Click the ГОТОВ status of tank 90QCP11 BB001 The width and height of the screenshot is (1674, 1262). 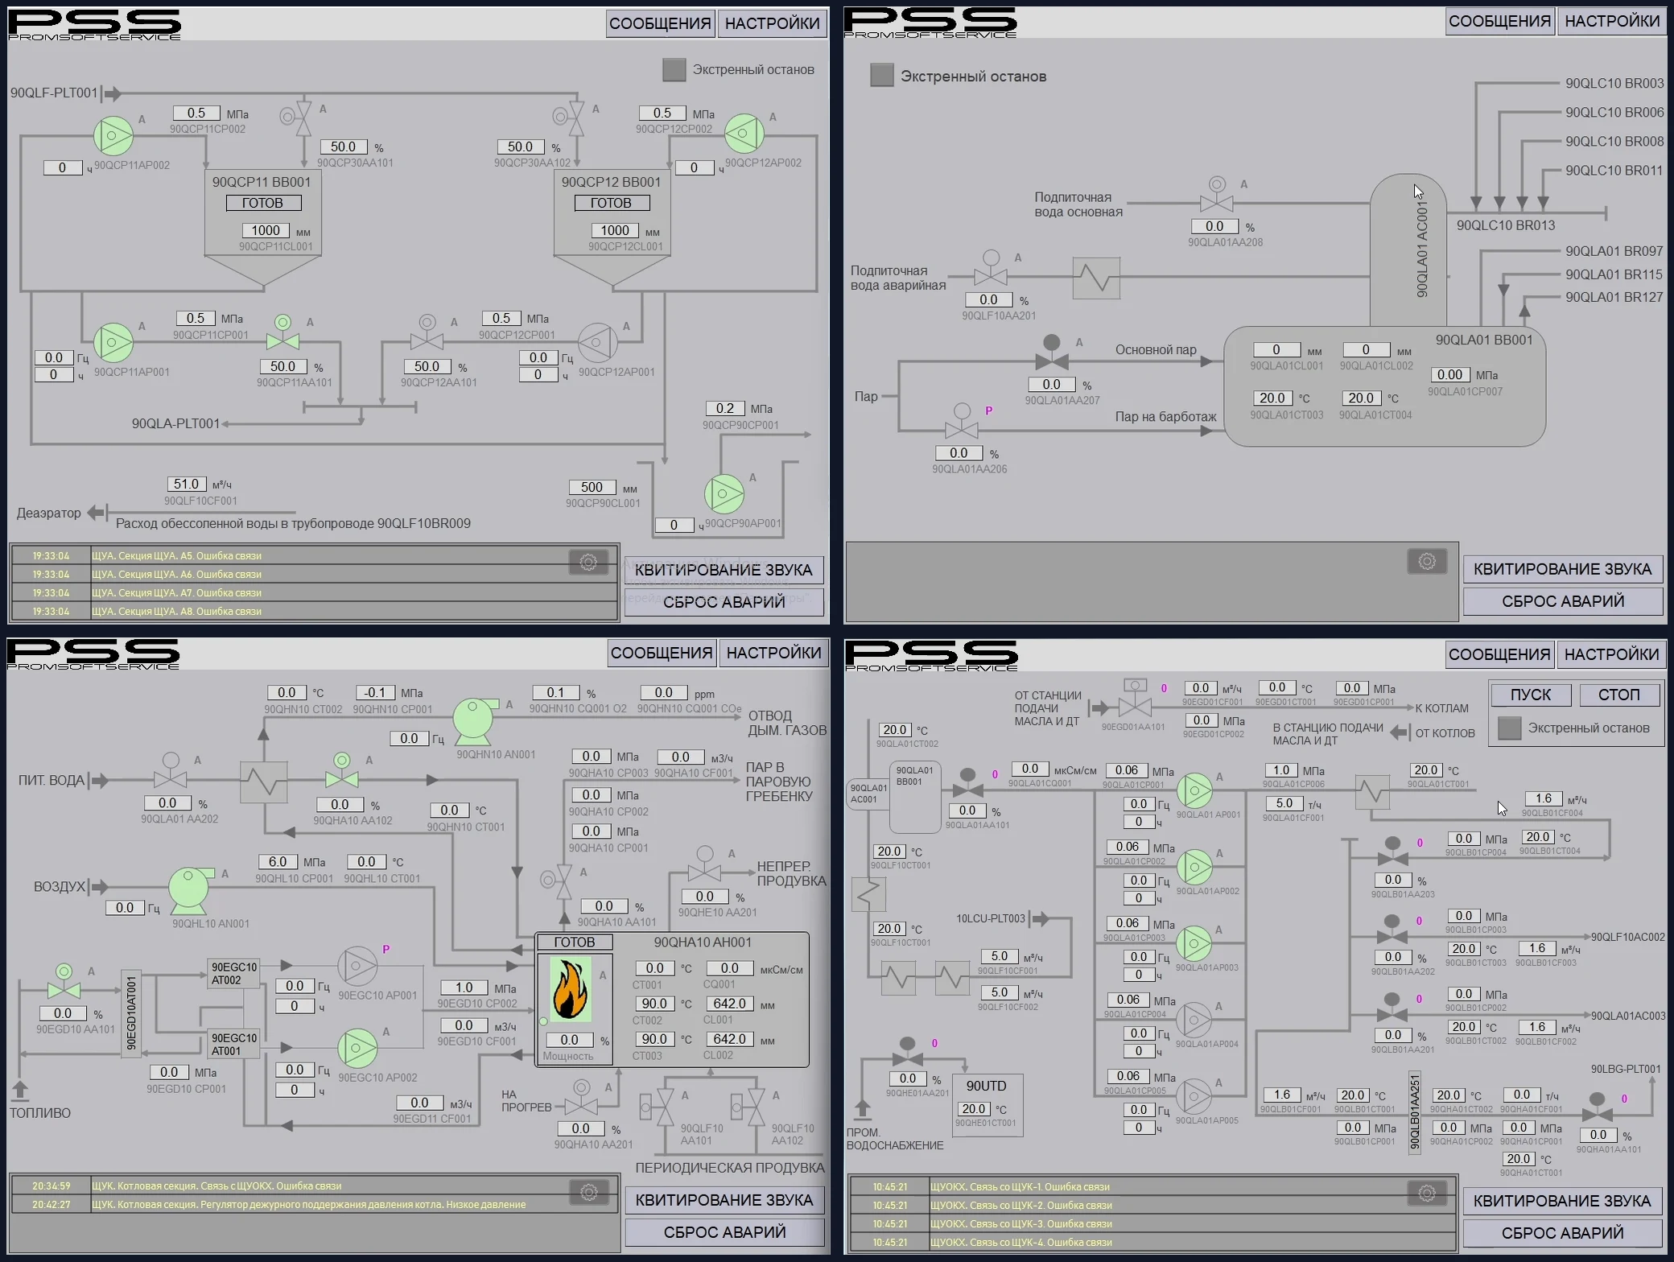click(263, 204)
